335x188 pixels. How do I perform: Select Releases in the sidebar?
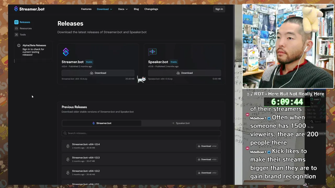click(25, 22)
